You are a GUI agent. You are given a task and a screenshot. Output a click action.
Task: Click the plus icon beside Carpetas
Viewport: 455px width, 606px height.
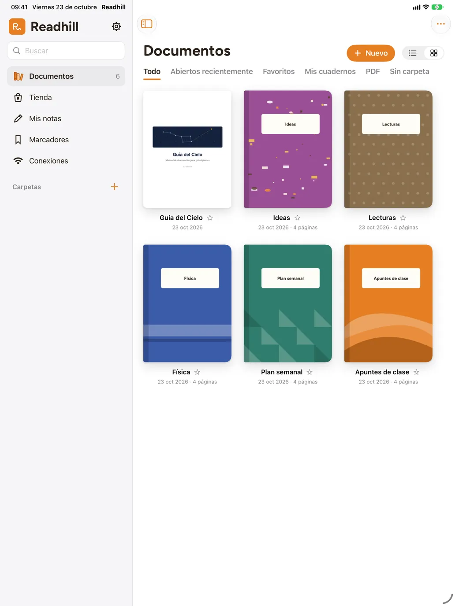pyautogui.click(x=115, y=187)
